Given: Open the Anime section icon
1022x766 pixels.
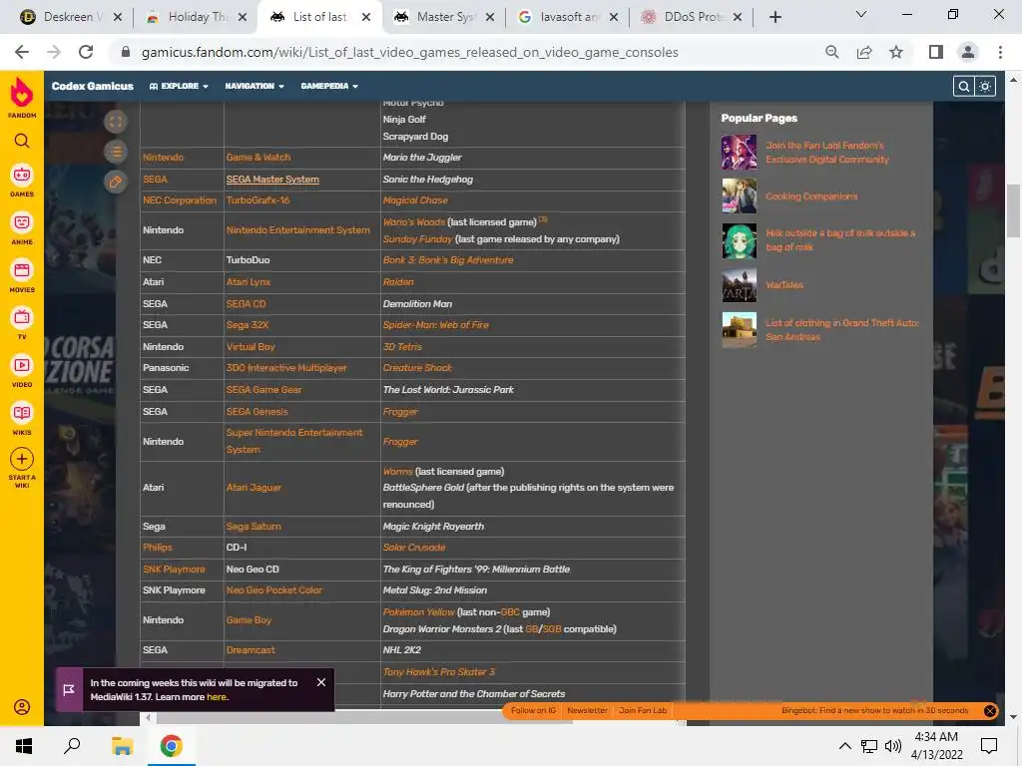Looking at the screenshot, I should coord(22,222).
